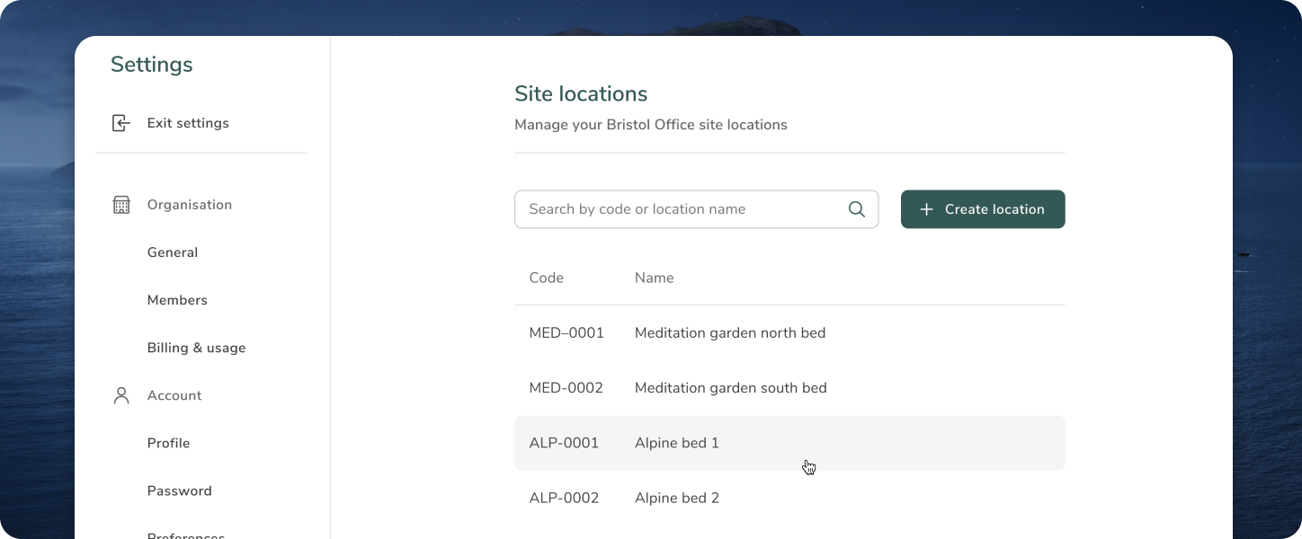Click the search magnifier icon

coord(857,209)
